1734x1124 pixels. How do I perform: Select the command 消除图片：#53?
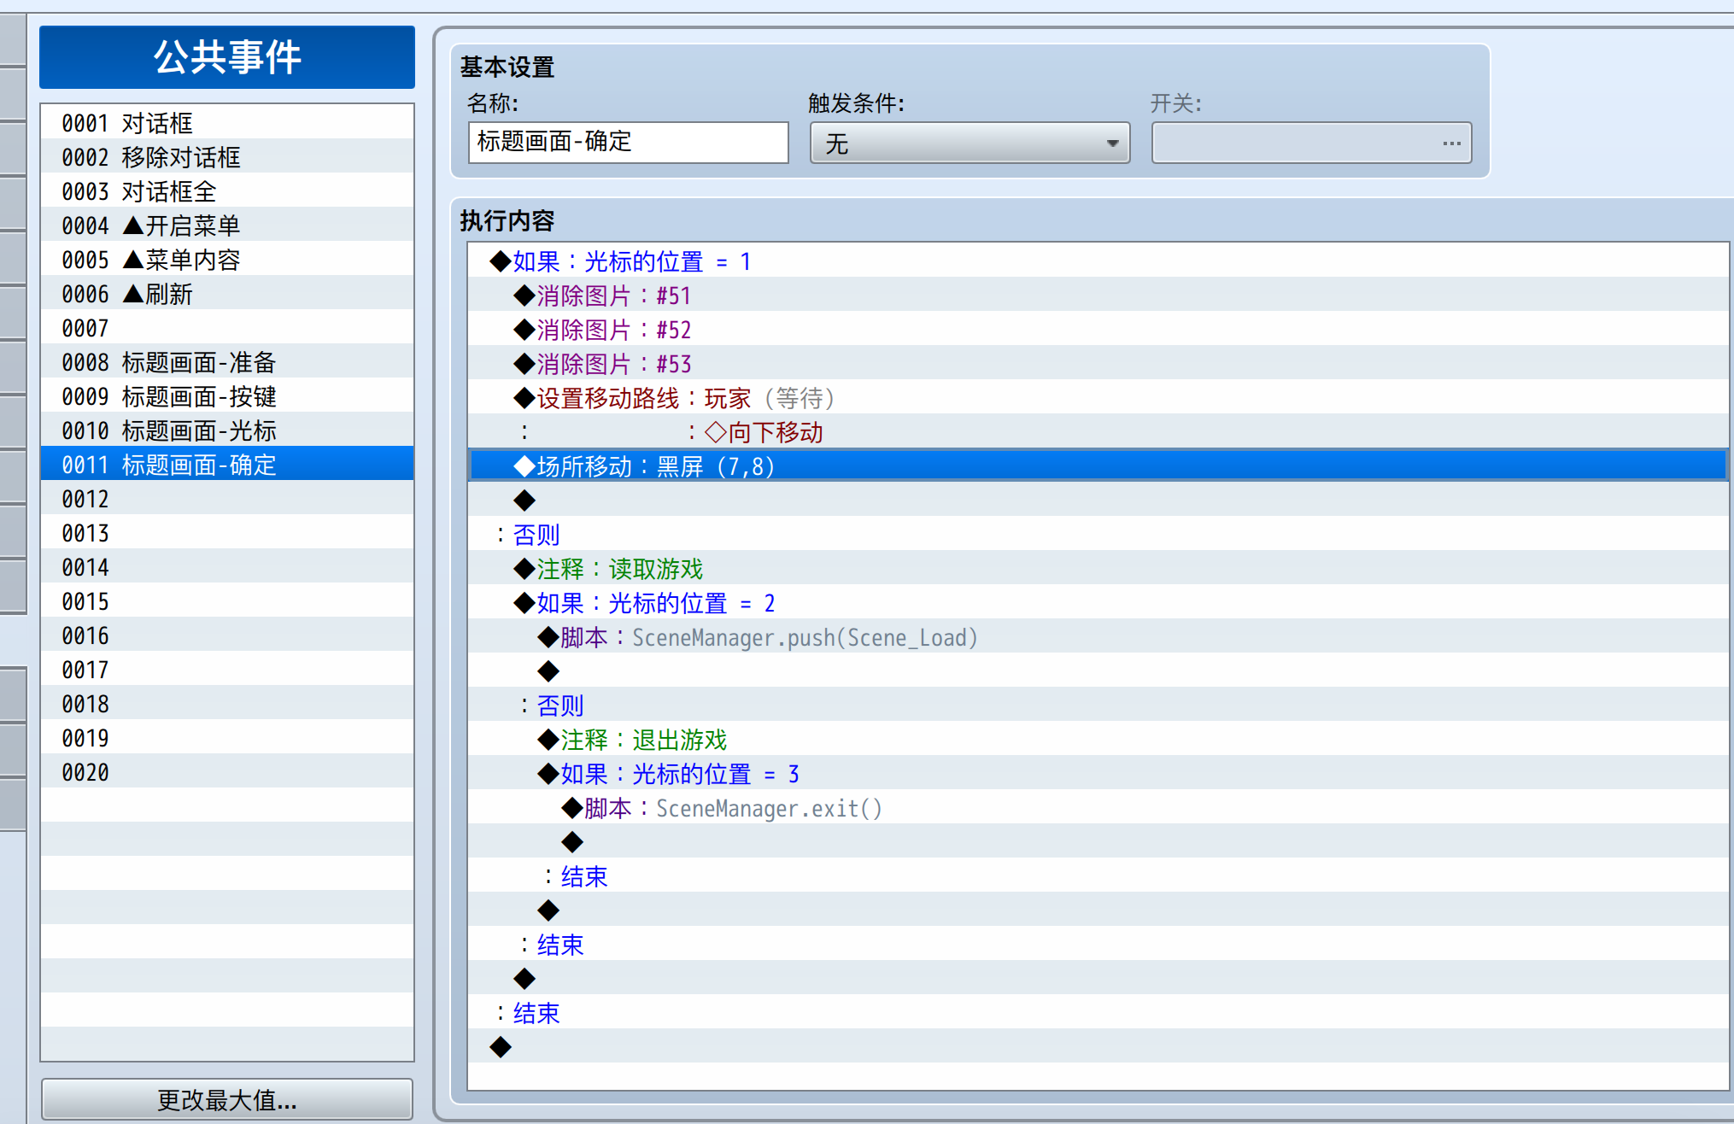coord(1098,363)
